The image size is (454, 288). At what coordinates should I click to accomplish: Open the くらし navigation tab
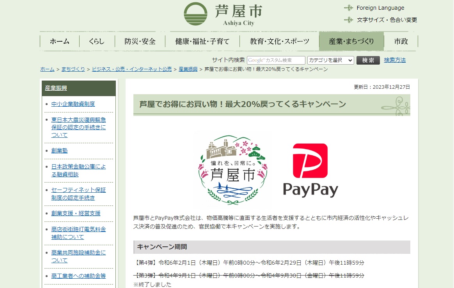(97, 41)
